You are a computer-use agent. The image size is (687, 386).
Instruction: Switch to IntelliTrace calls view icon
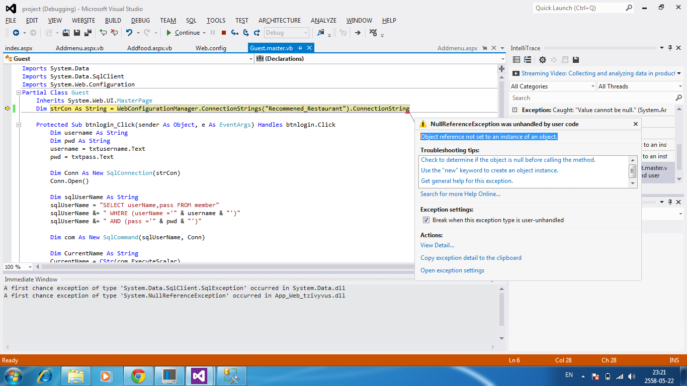[528, 60]
